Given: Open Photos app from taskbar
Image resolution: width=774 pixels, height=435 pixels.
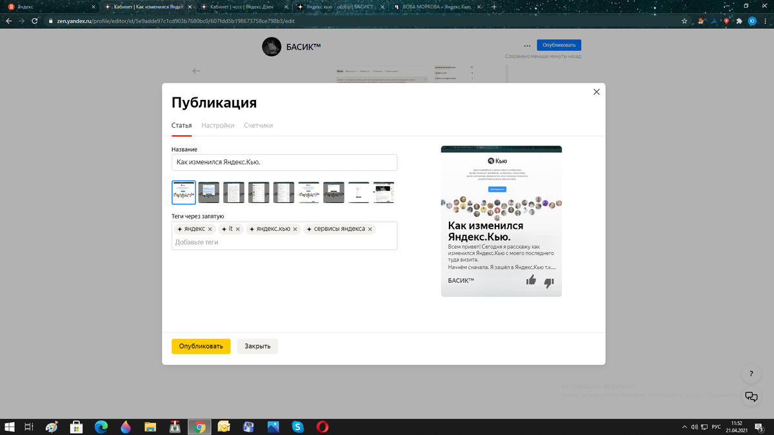Looking at the screenshot, I should coord(273,427).
